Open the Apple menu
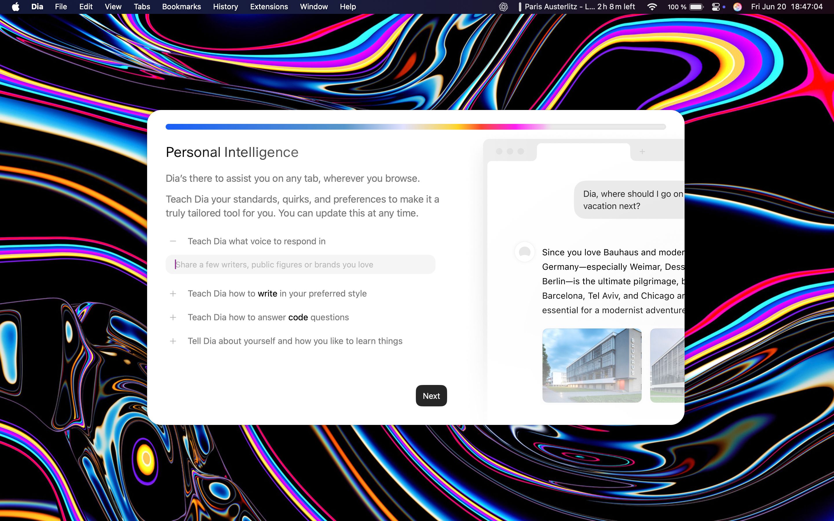The image size is (834, 521). [x=16, y=7]
